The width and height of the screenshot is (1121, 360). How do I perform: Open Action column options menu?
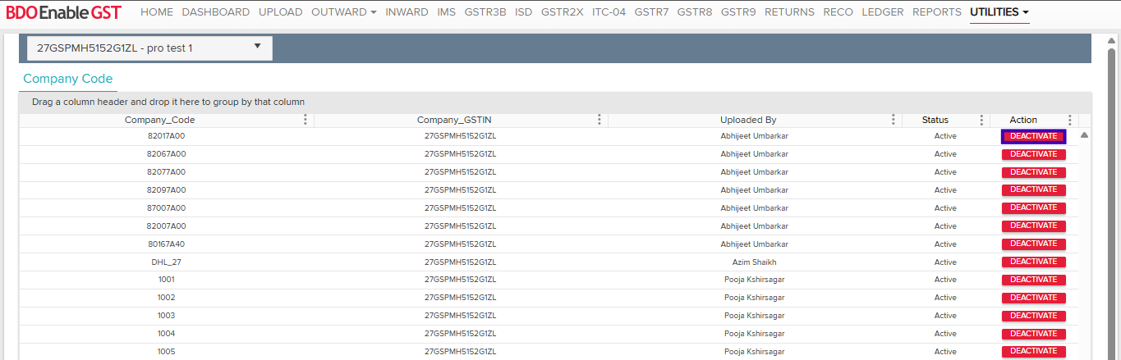click(1069, 120)
